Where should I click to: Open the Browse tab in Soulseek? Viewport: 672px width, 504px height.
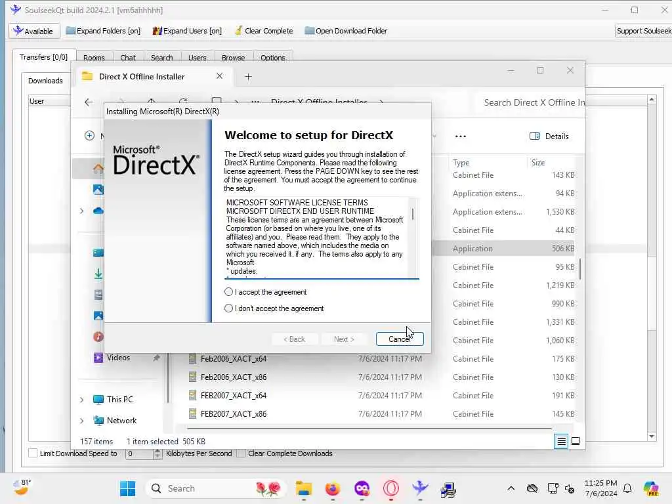coord(233,58)
